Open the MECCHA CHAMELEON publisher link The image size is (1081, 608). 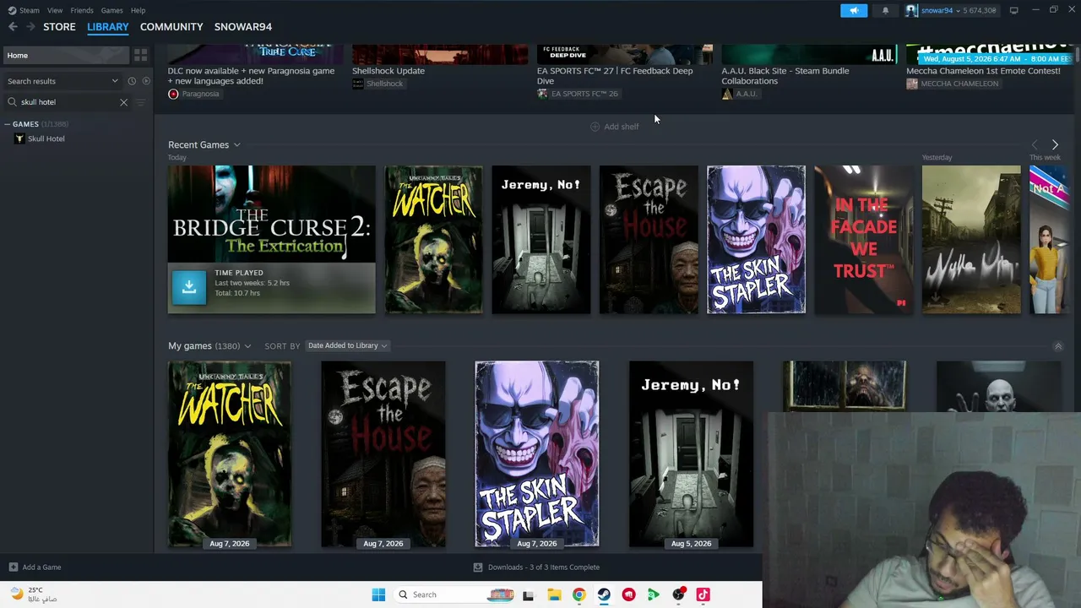pos(953,84)
